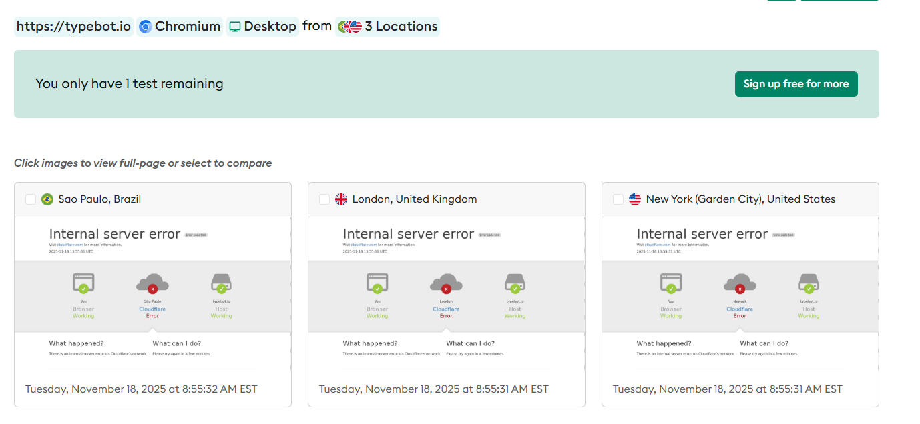Image resolution: width=920 pixels, height=424 pixels.
Task: Click the Brazil flag icon
Action: (47, 199)
